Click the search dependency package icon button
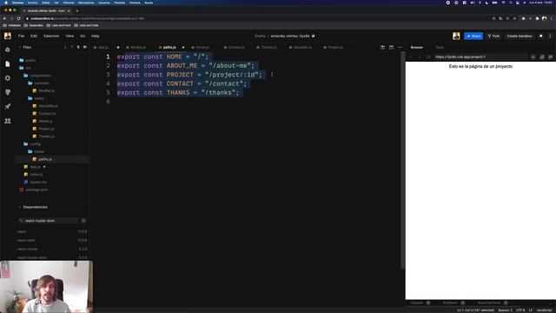Viewport: 556px width, 313px height. (x=83, y=221)
